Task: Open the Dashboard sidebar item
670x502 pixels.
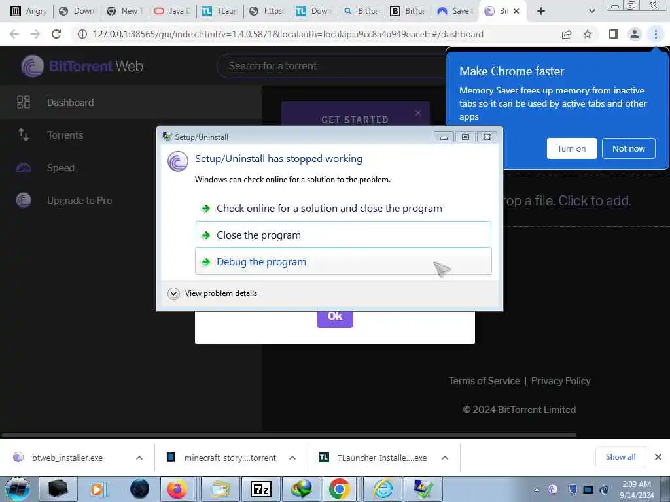Action: 131,103
